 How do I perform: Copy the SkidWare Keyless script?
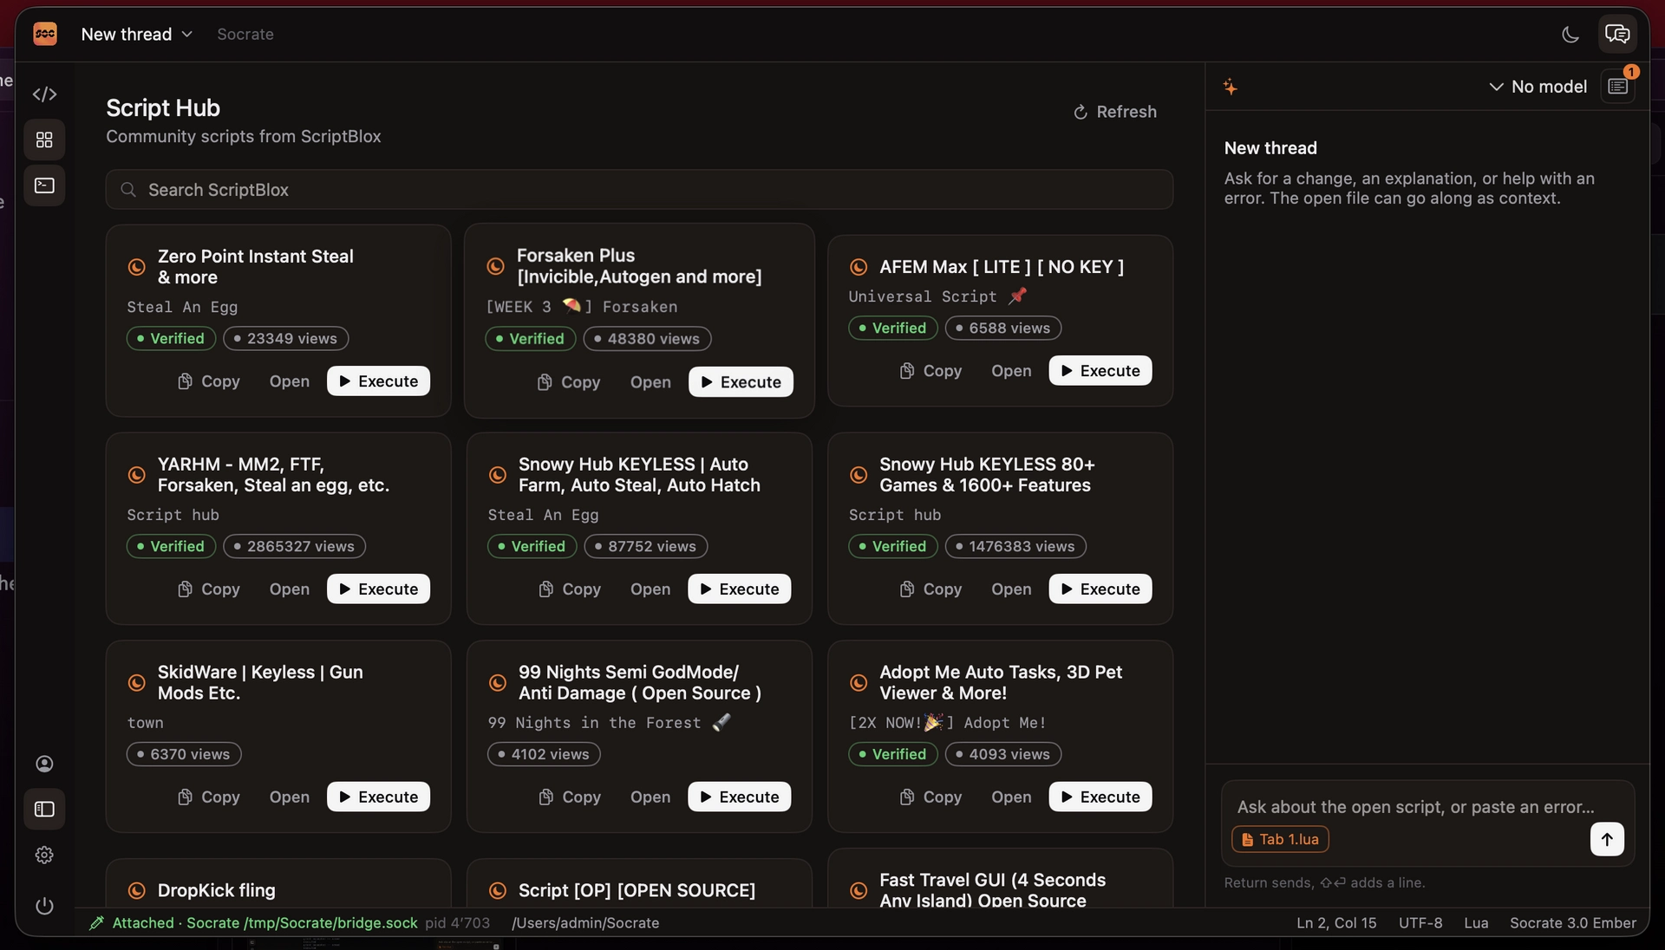pos(209,797)
